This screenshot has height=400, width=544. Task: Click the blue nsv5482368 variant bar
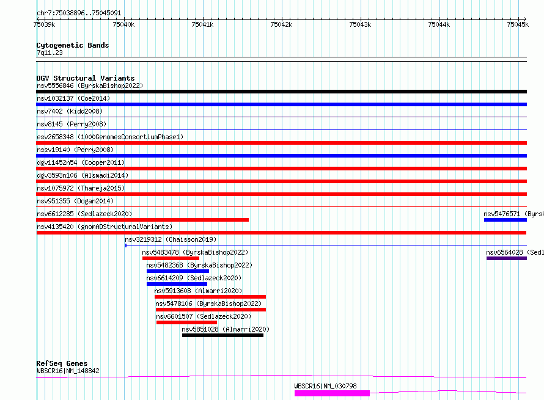[x=178, y=271]
